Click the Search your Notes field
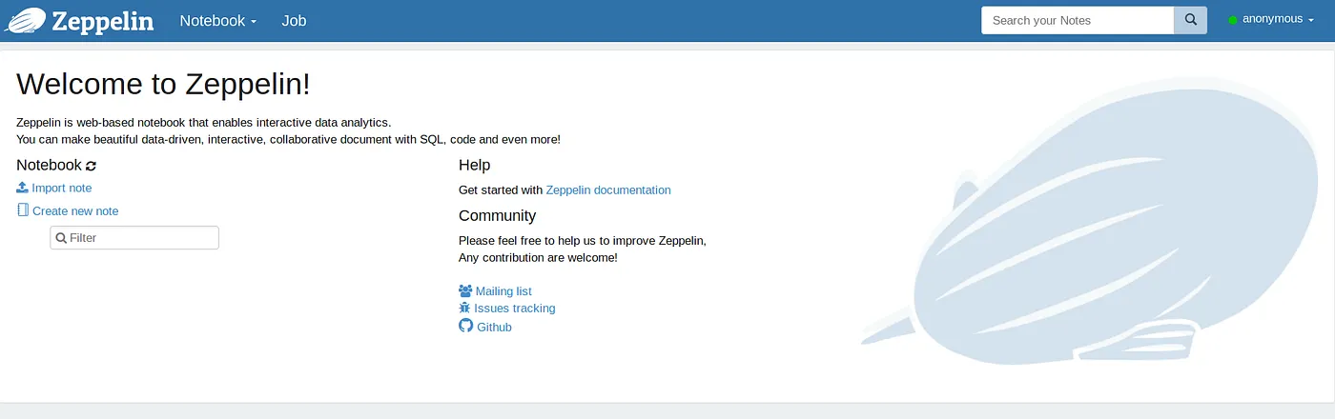The image size is (1335, 419). pos(1078,20)
